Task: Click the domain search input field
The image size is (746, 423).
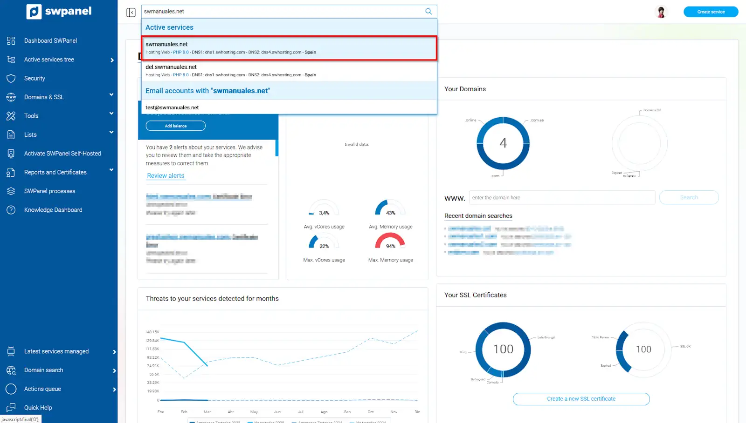Action: [x=562, y=198]
